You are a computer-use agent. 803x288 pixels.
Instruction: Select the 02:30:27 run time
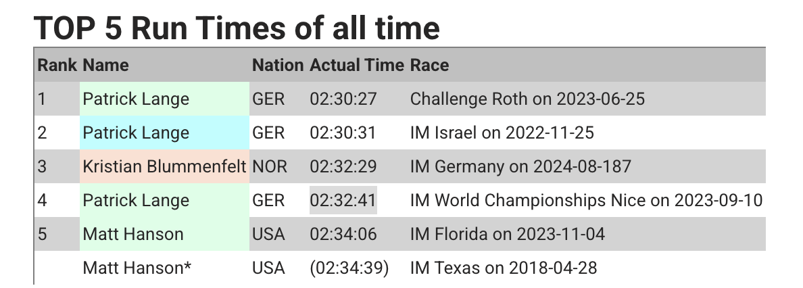coord(343,99)
